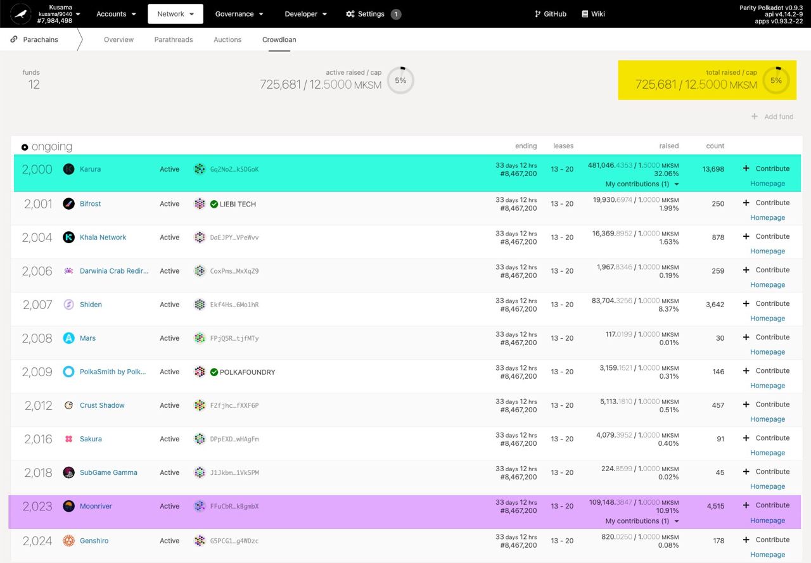811x563 pixels.
Task: Open the Accounts dropdown menu
Action: (116, 14)
